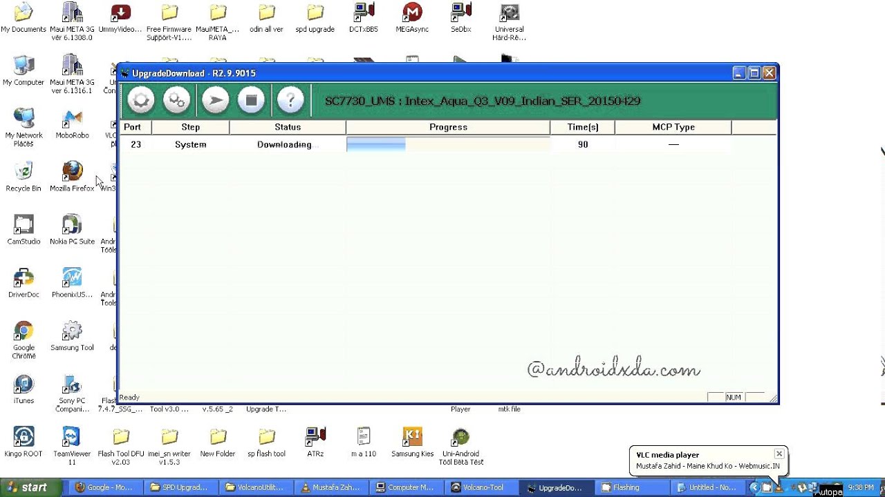Viewport: 885px width, 497px height.
Task: Select the sp flash tool folder
Action: (266, 442)
